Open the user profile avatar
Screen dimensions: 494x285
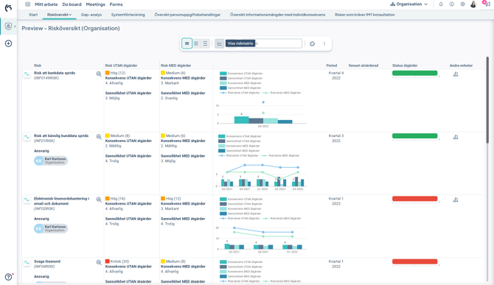pyautogui.click(x=473, y=4)
